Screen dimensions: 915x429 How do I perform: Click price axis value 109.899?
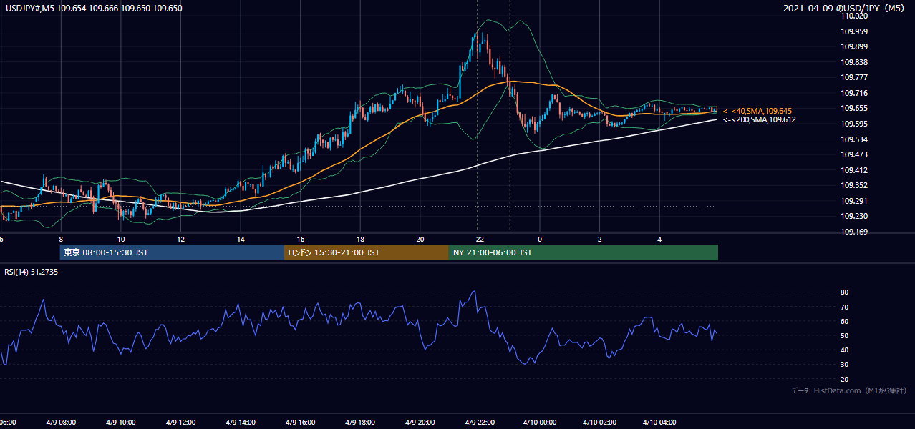coord(856,46)
